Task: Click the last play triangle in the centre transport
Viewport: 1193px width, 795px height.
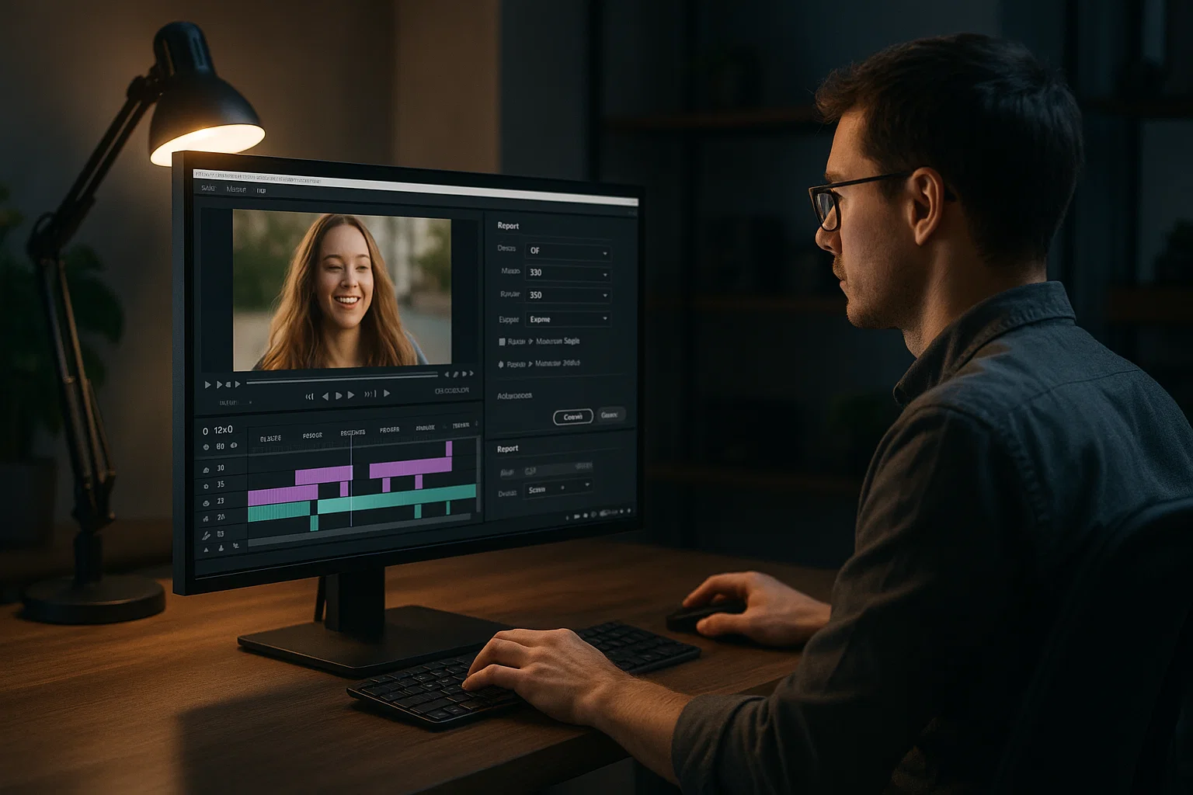Action: click(387, 394)
